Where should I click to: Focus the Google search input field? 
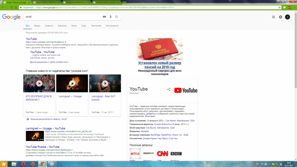click(63, 17)
